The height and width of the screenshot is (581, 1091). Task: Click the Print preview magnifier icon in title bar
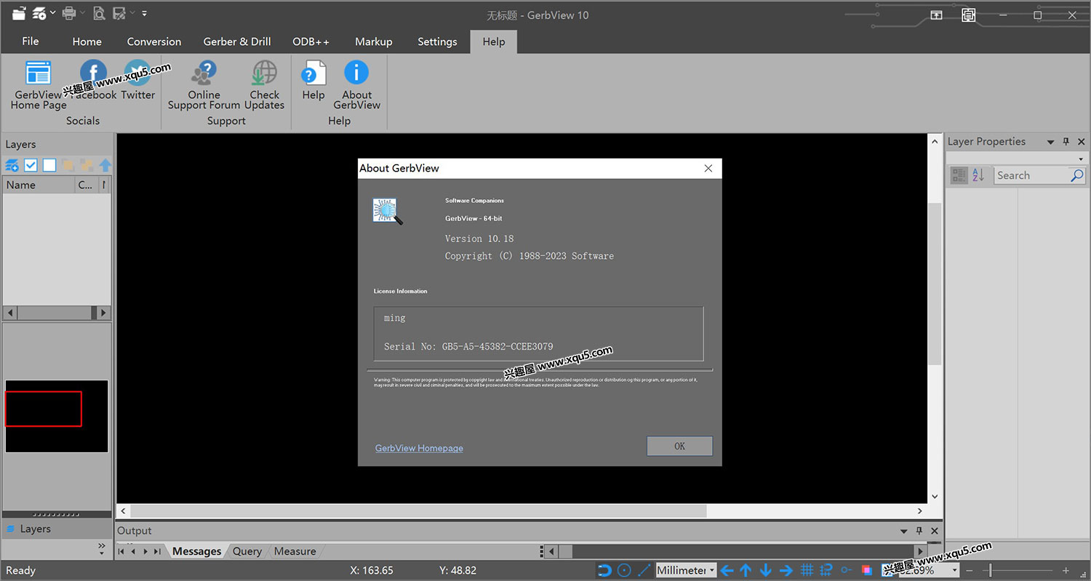coord(99,13)
